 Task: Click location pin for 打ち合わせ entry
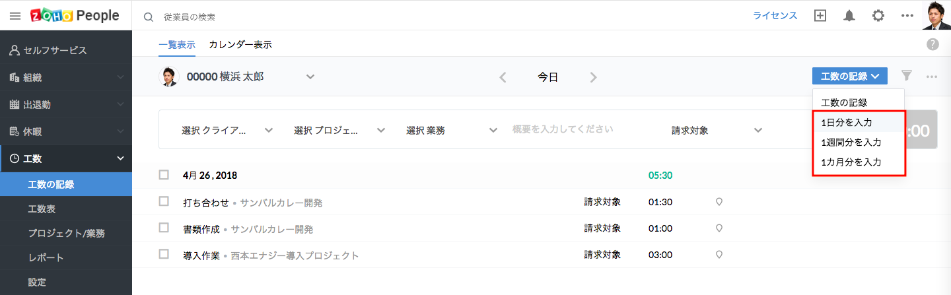point(719,202)
